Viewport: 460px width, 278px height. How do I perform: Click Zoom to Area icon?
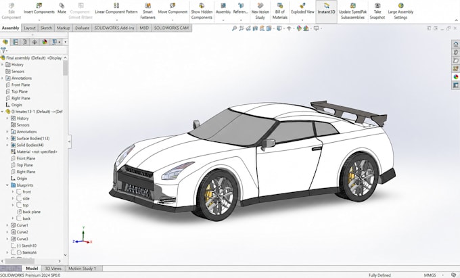[241, 28]
